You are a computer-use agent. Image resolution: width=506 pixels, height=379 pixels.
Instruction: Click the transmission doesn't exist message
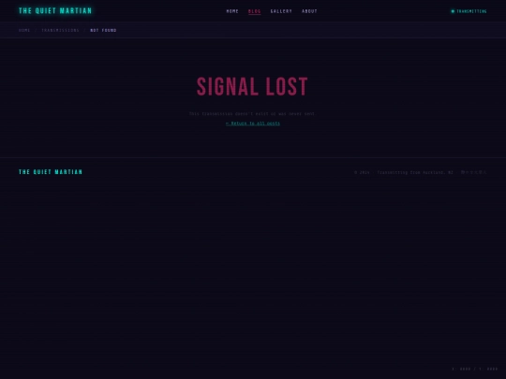coord(253,114)
